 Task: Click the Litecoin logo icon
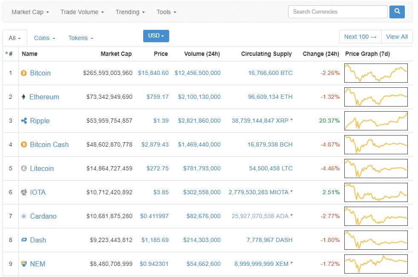point(24,168)
